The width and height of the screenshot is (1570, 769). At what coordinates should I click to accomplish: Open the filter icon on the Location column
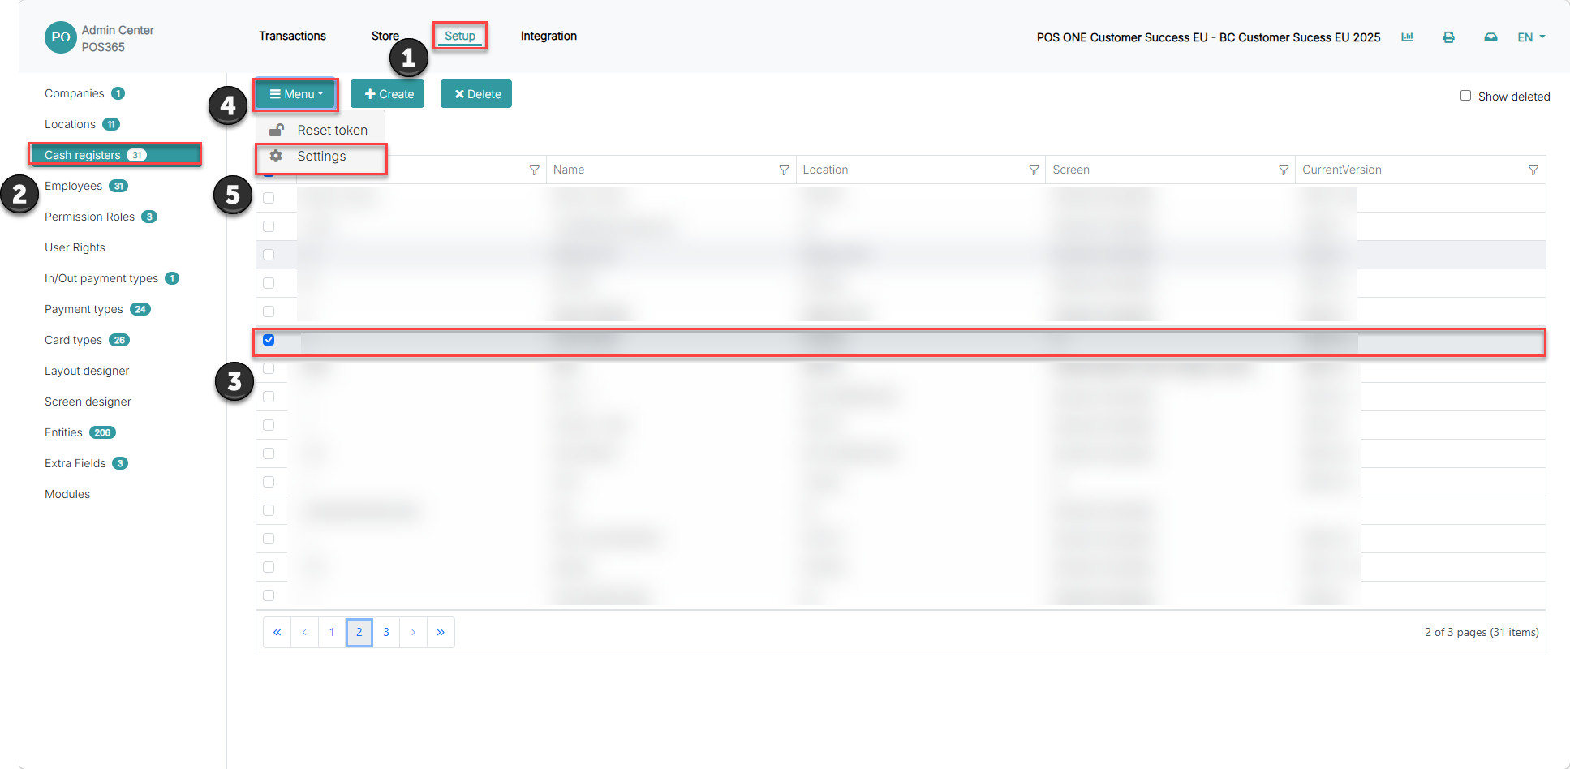pos(1034,170)
